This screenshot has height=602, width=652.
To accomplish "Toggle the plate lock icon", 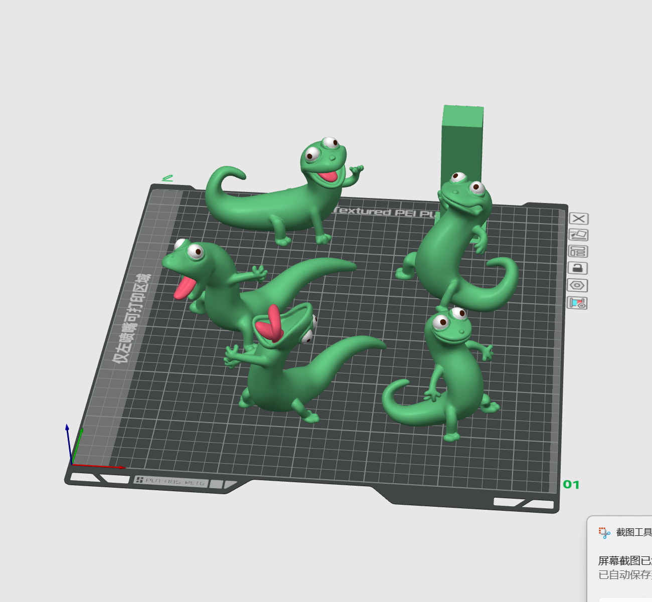I will pyautogui.click(x=577, y=268).
